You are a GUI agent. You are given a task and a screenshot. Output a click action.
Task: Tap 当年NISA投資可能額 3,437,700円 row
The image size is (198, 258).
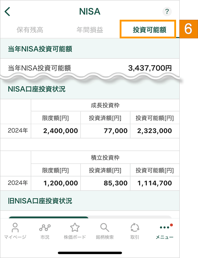click(x=90, y=68)
